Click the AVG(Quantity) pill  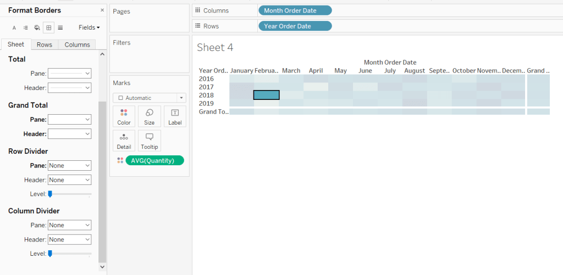tap(154, 160)
